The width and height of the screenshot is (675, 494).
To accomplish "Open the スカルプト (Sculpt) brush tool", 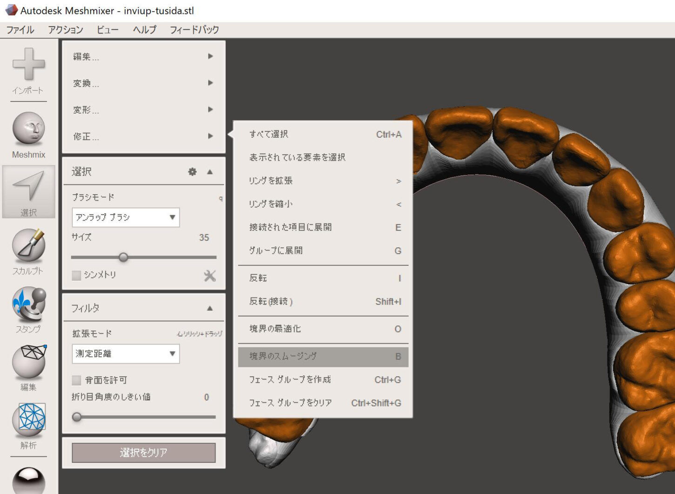I will 28,245.
